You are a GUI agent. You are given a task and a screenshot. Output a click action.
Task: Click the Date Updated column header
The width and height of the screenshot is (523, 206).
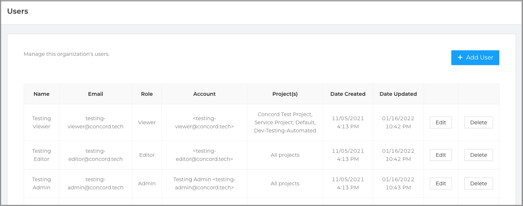pyautogui.click(x=398, y=94)
